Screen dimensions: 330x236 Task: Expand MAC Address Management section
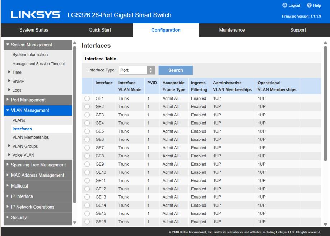click(x=38, y=175)
